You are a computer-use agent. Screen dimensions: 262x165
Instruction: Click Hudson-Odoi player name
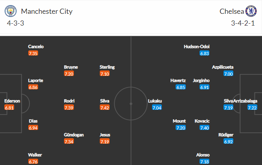pyautogui.click(x=197, y=46)
